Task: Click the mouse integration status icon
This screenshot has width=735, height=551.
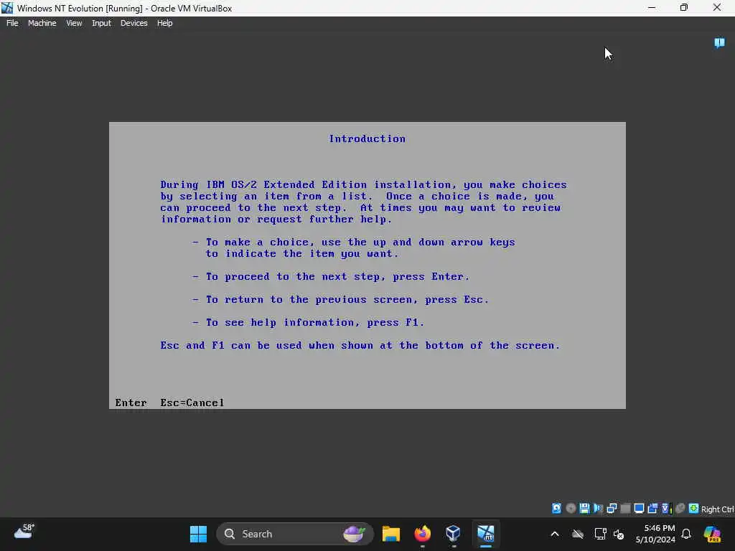Action: pos(680,509)
